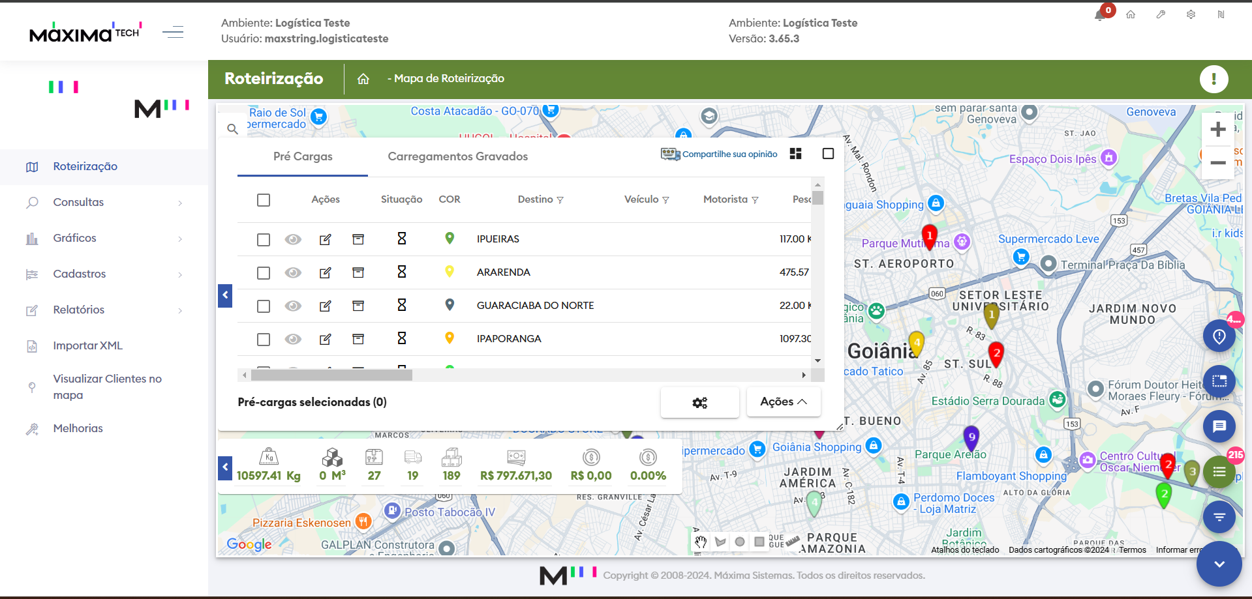This screenshot has width=1252, height=599.
Task: Click the Compartilhe sua opinião link
Action: click(729, 154)
